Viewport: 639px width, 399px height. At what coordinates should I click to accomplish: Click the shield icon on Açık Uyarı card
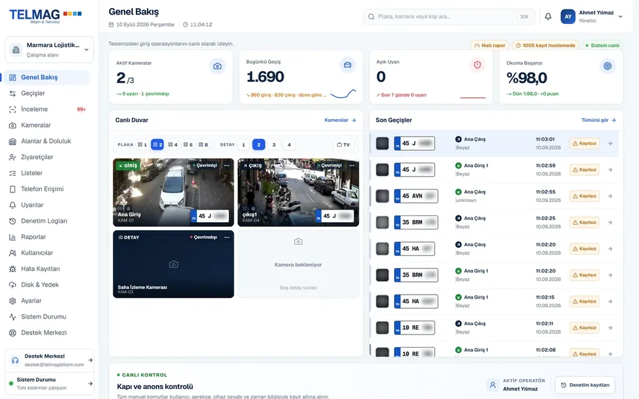(x=477, y=65)
